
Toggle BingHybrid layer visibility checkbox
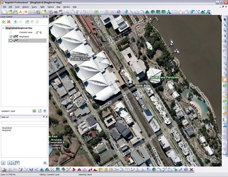[11, 37]
